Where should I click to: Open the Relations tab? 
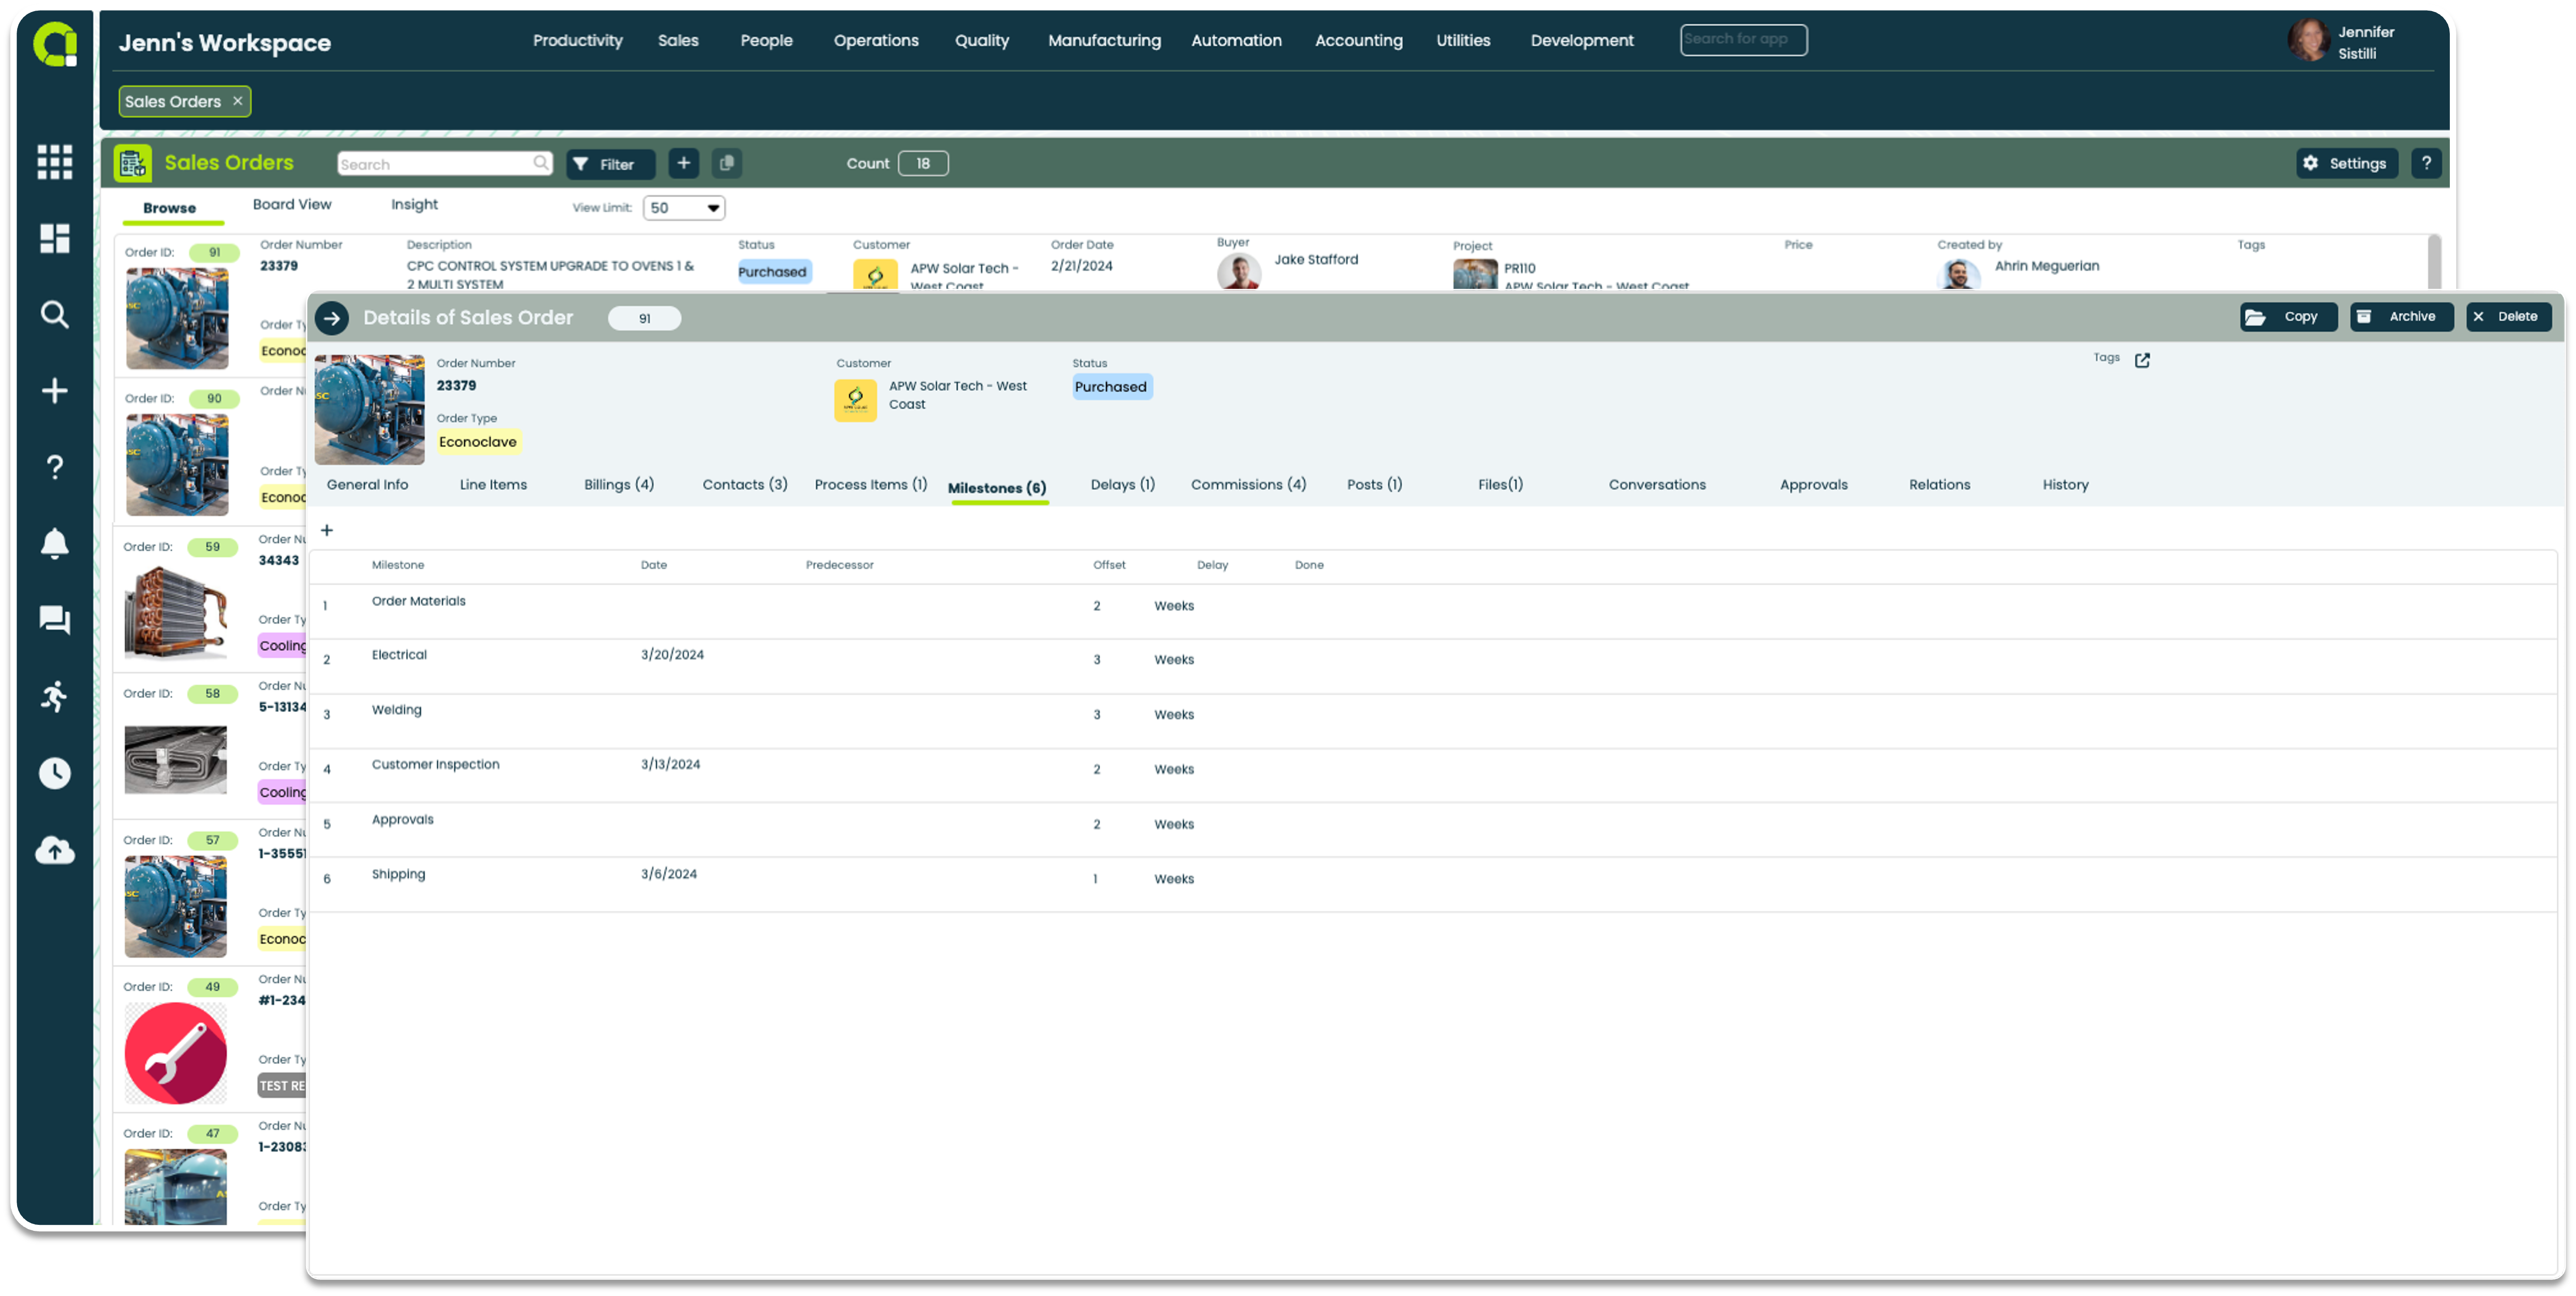[1939, 485]
